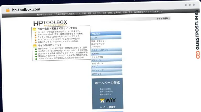Click the ホームページ作成 Wix banner

108,93
